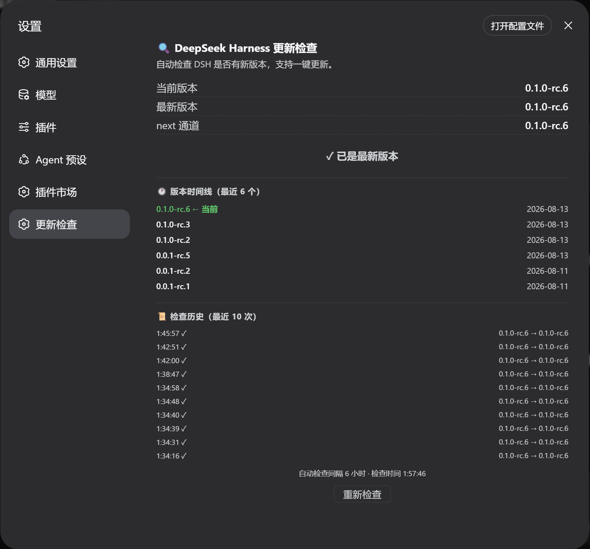Click the scroll icon next to 检查历史
The image size is (590, 549).
click(x=162, y=316)
